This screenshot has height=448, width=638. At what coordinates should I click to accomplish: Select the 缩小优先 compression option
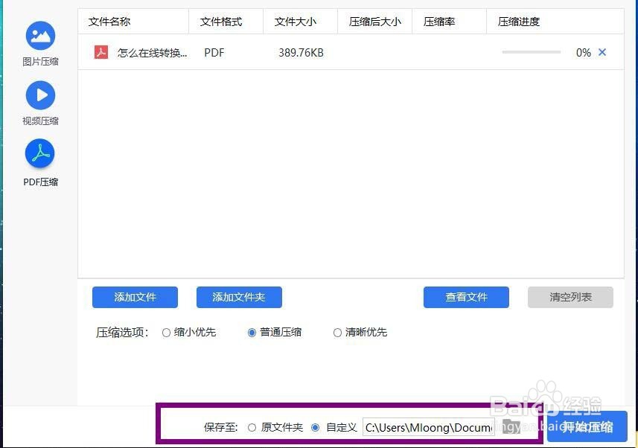pyautogui.click(x=166, y=333)
